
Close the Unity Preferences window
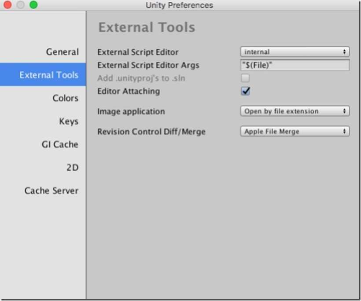tap(7, 4)
